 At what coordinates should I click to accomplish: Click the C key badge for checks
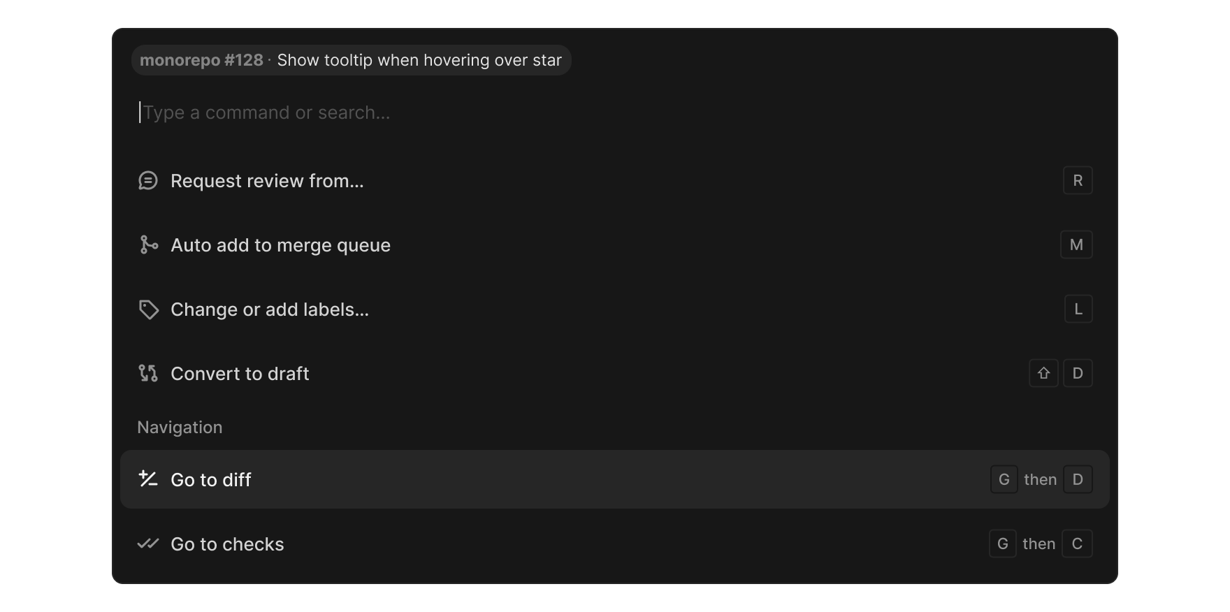click(1077, 544)
